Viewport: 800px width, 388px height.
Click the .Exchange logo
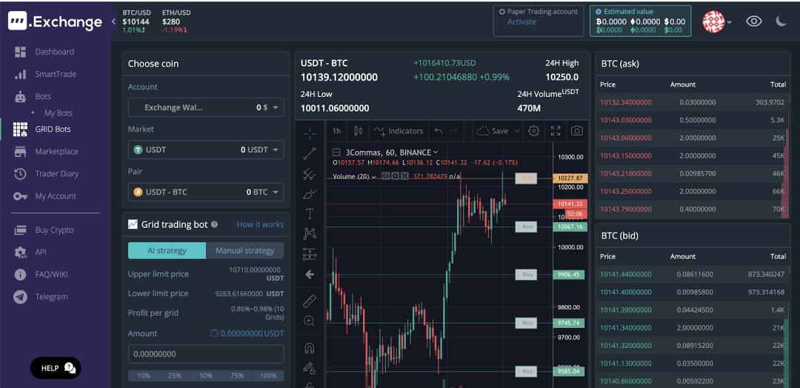[55, 21]
